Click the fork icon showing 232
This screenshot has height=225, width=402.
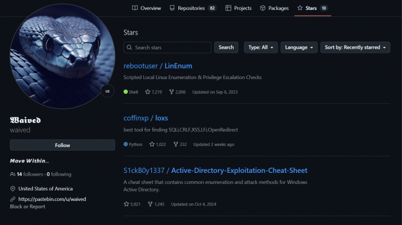(x=175, y=144)
